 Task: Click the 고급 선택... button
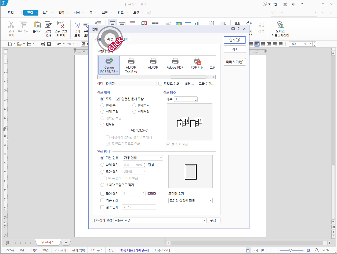click(206, 84)
